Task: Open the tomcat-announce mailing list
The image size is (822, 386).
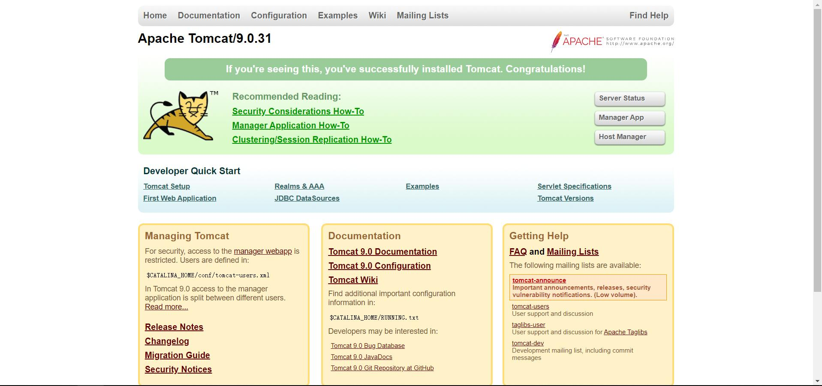Action: pos(539,280)
